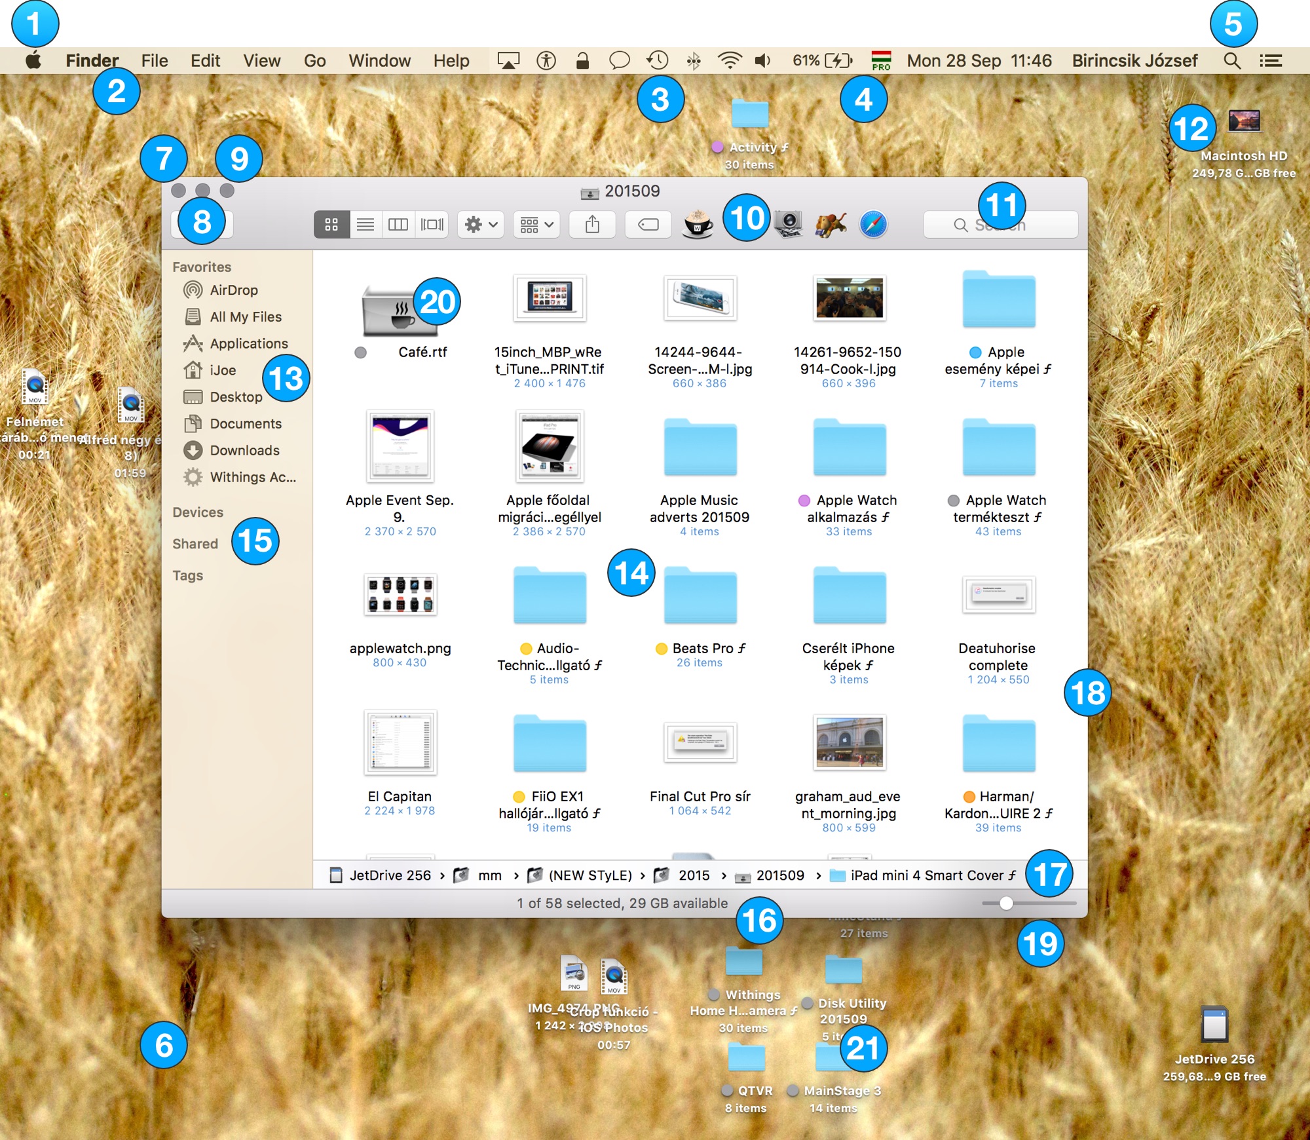Launch the Safari compass icon in toolbar
Image resolution: width=1310 pixels, height=1140 pixels.
873,225
